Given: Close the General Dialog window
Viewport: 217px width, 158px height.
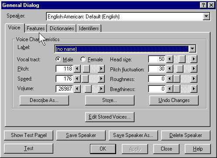Looking at the screenshot, I should (x=211, y=5).
